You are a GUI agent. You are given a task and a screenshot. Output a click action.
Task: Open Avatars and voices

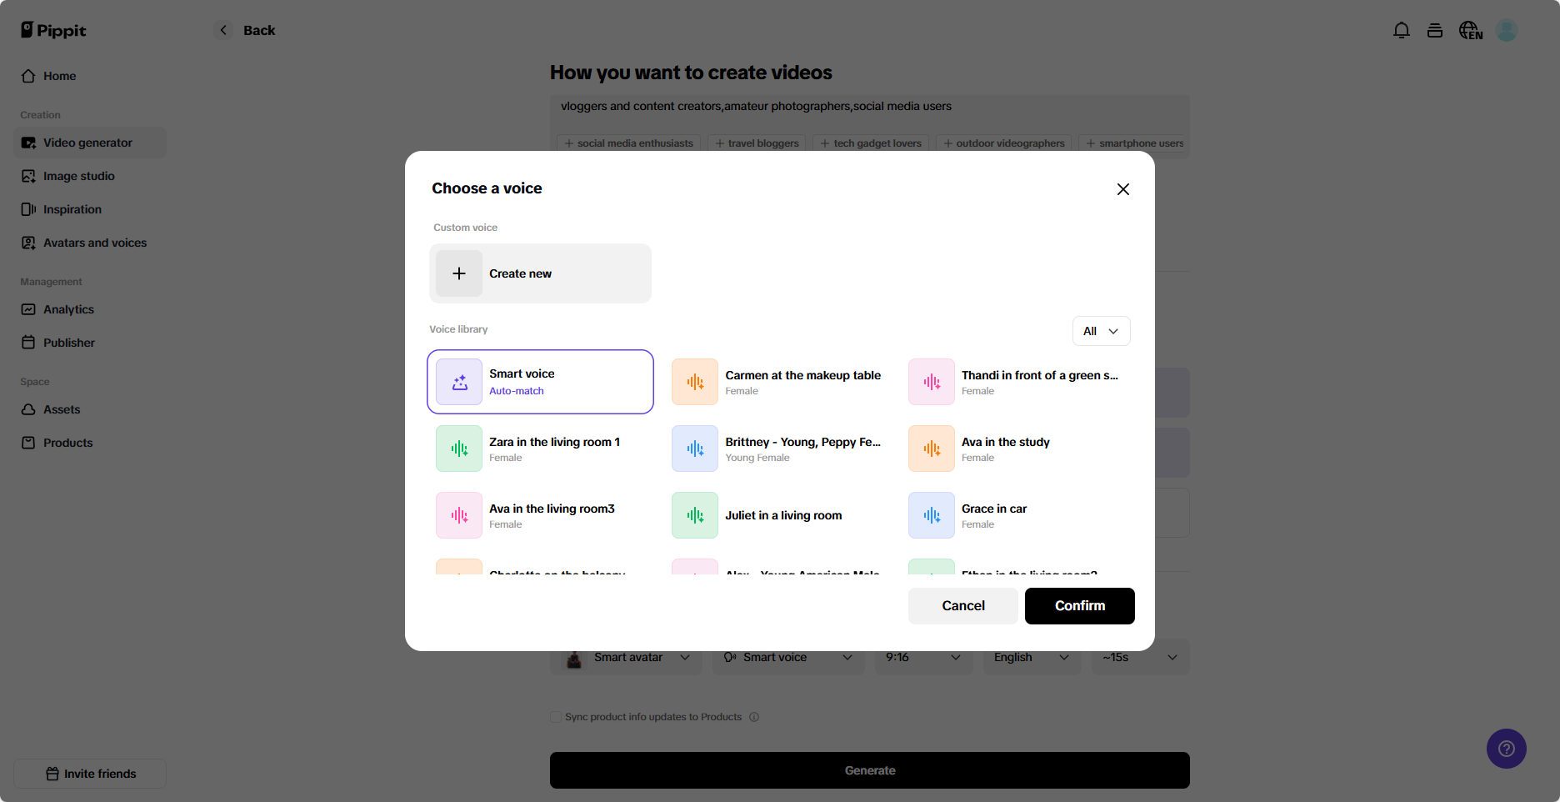pos(94,243)
